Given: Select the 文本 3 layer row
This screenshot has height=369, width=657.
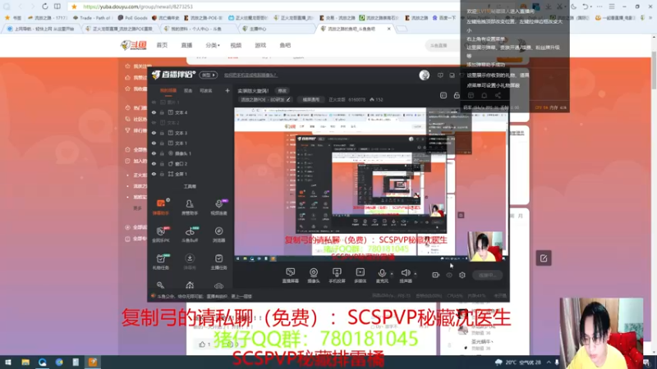Looking at the screenshot, I should (x=190, y=133).
